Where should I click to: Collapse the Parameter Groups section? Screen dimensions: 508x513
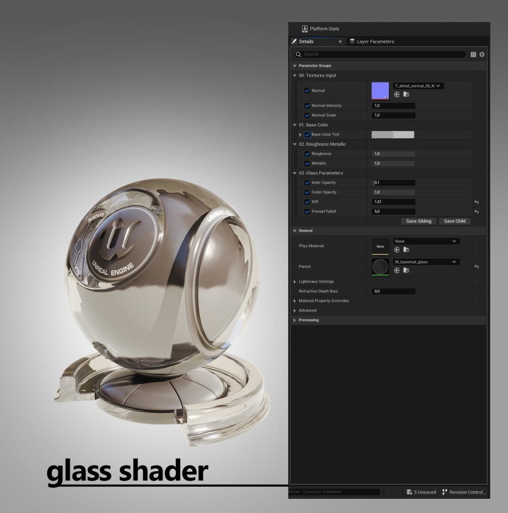pyautogui.click(x=295, y=66)
